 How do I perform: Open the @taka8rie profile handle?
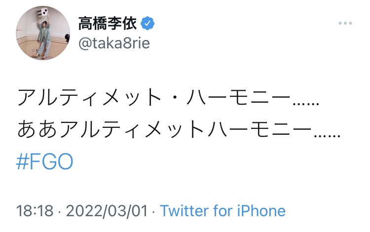click(x=113, y=43)
